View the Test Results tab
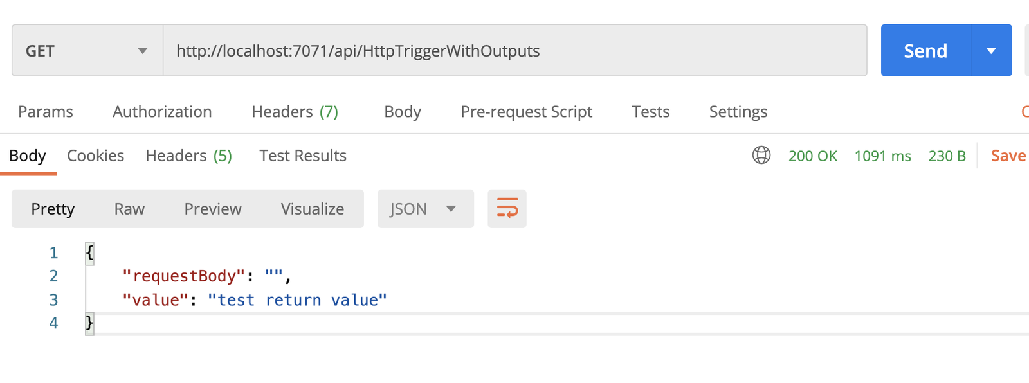The height and width of the screenshot is (383, 1029). click(302, 156)
